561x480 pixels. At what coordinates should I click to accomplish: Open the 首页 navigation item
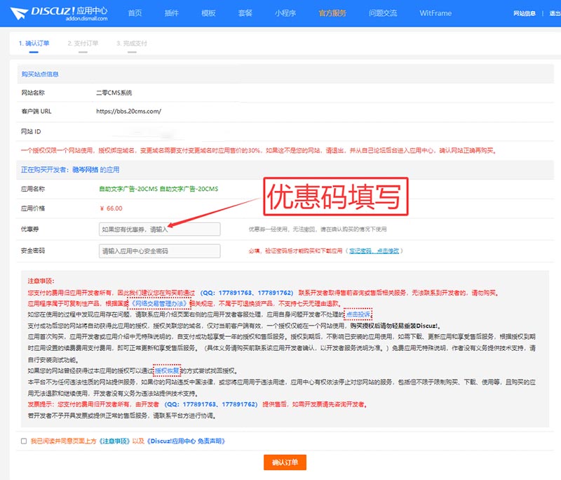point(135,13)
